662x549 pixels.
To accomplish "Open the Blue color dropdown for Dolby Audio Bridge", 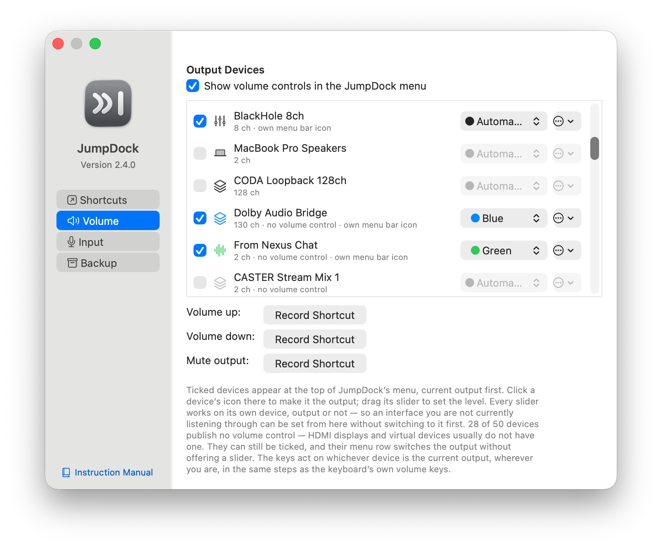I will point(504,218).
